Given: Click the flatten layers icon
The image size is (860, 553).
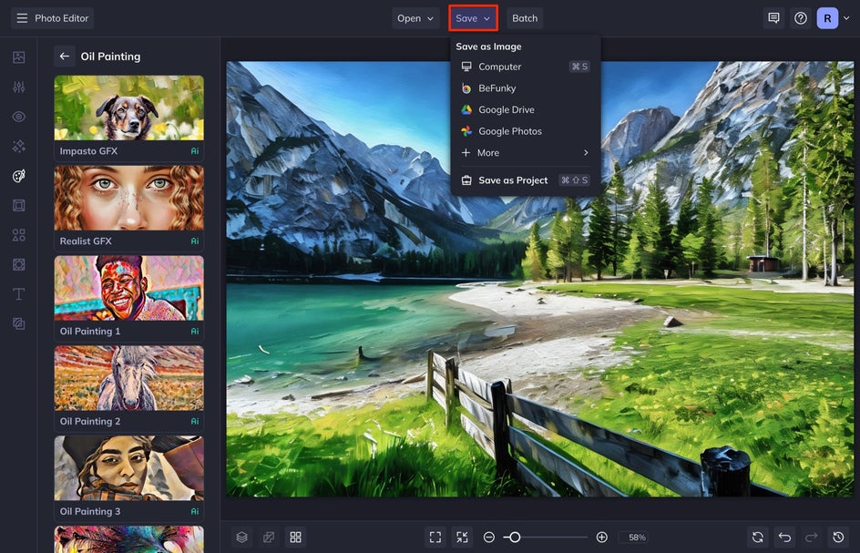Looking at the screenshot, I should (269, 538).
